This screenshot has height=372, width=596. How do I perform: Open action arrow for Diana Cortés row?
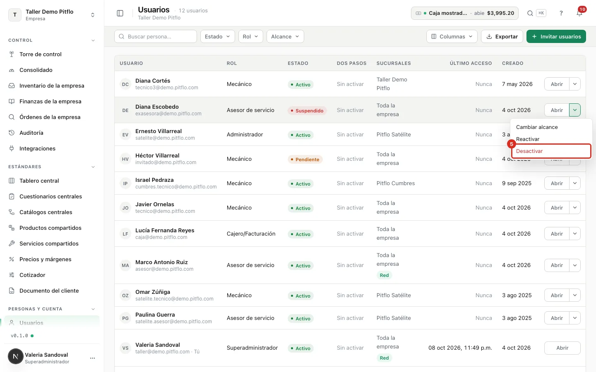(575, 84)
